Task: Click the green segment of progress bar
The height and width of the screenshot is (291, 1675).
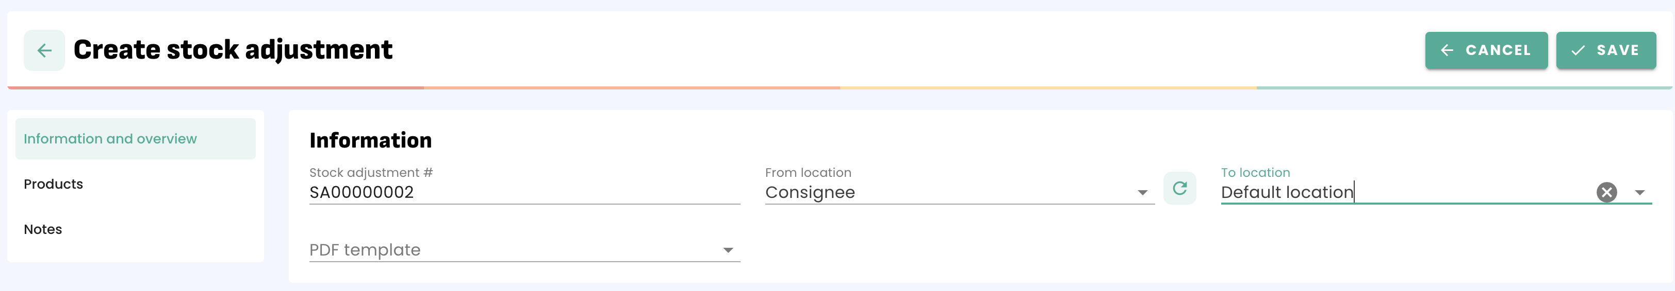Action: [1463, 87]
